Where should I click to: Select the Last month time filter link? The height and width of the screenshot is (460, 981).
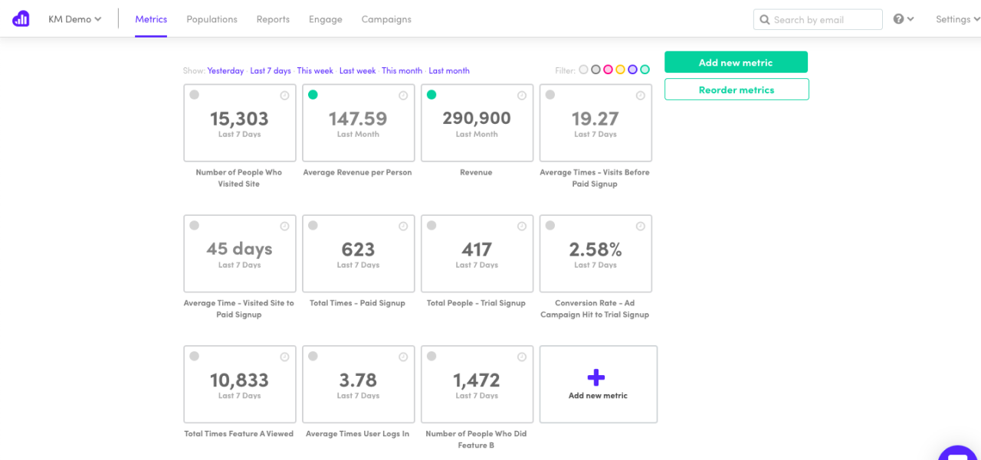coord(449,70)
